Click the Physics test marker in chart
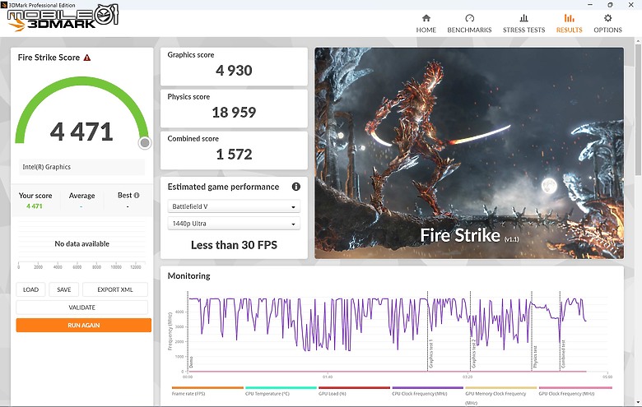642x407 pixels. (x=535, y=357)
